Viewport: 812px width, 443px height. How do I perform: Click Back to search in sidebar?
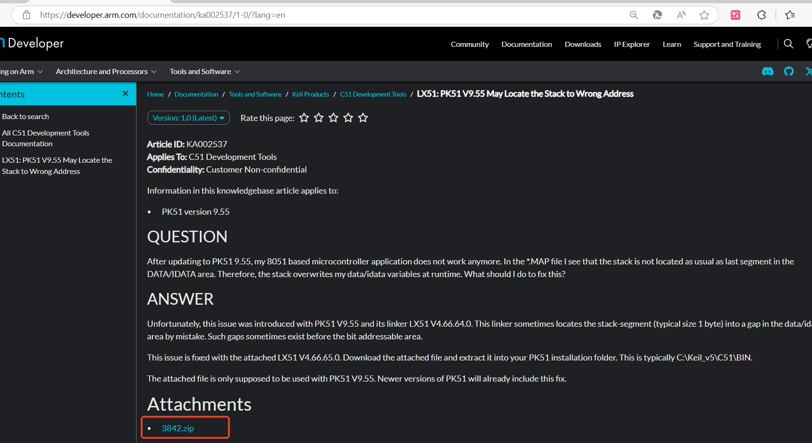25,116
